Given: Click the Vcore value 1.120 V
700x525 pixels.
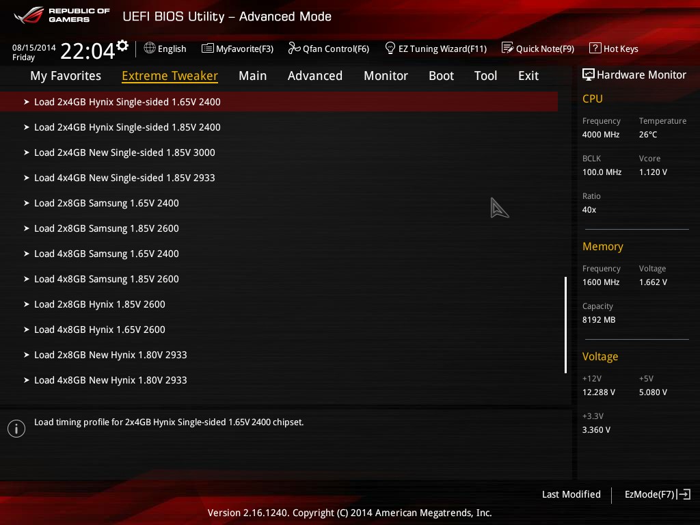Looking at the screenshot, I should tap(653, 172).
